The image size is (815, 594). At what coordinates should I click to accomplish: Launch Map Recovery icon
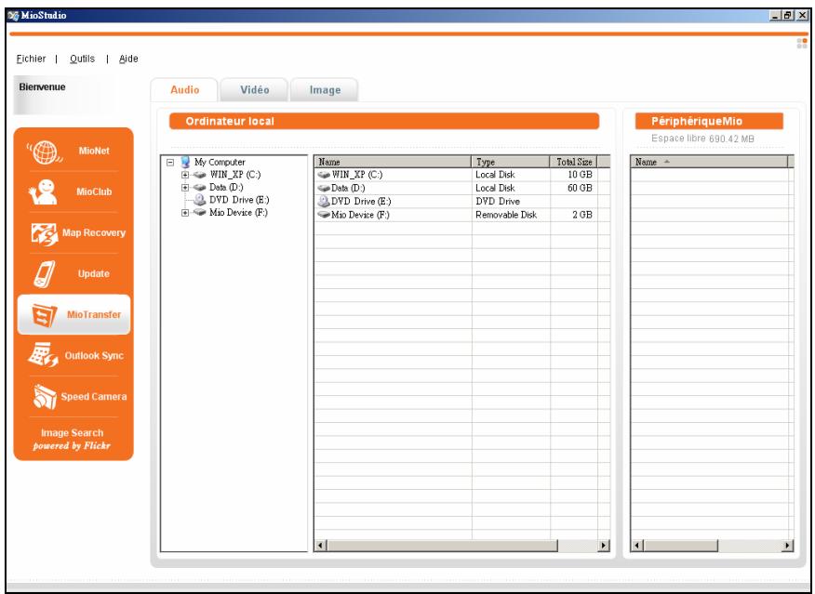click(x=44, y=233)
